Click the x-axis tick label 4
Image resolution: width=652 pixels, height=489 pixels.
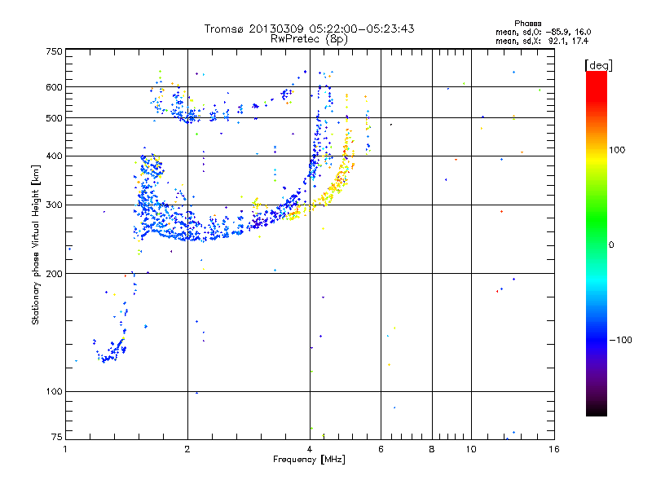(x=310, y=449)
